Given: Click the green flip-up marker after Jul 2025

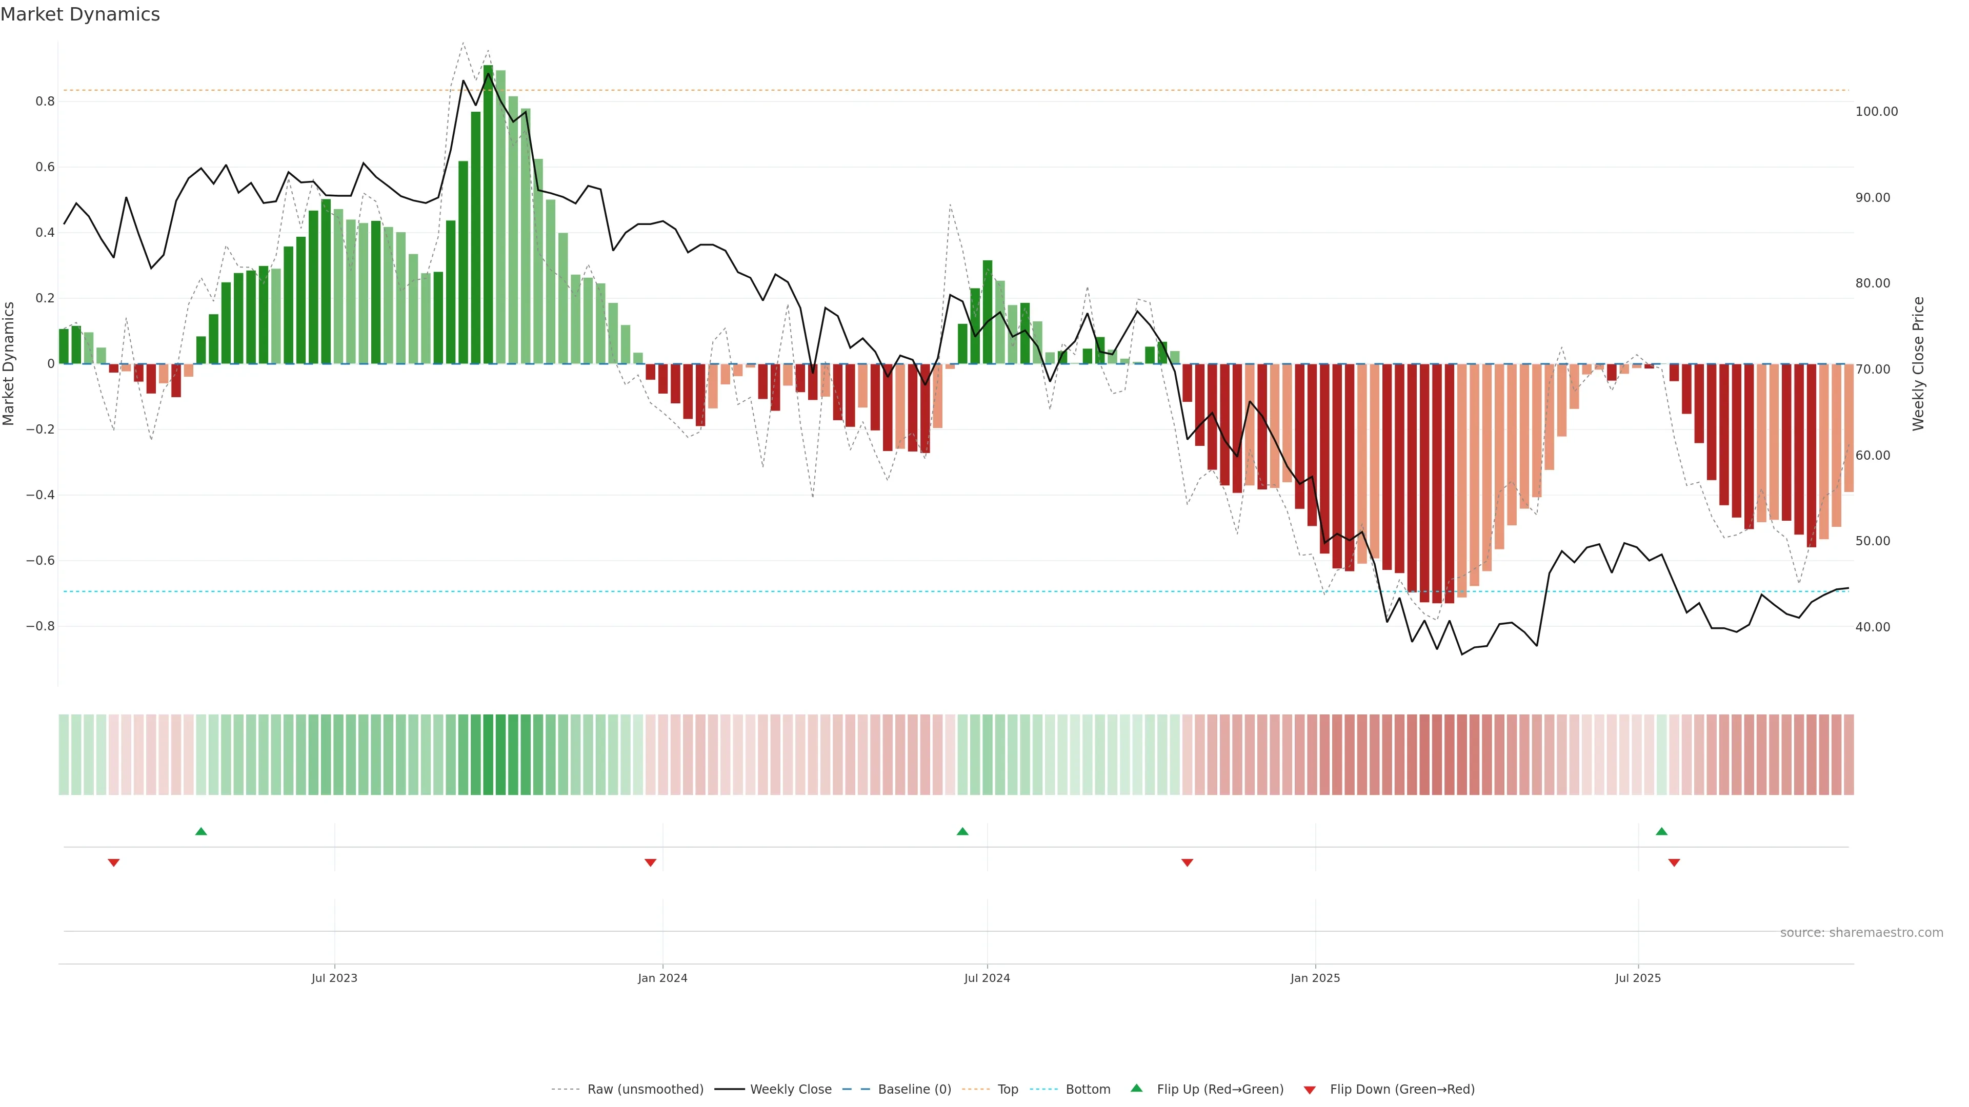Looking at the screenshot, I should (1661, 831).
